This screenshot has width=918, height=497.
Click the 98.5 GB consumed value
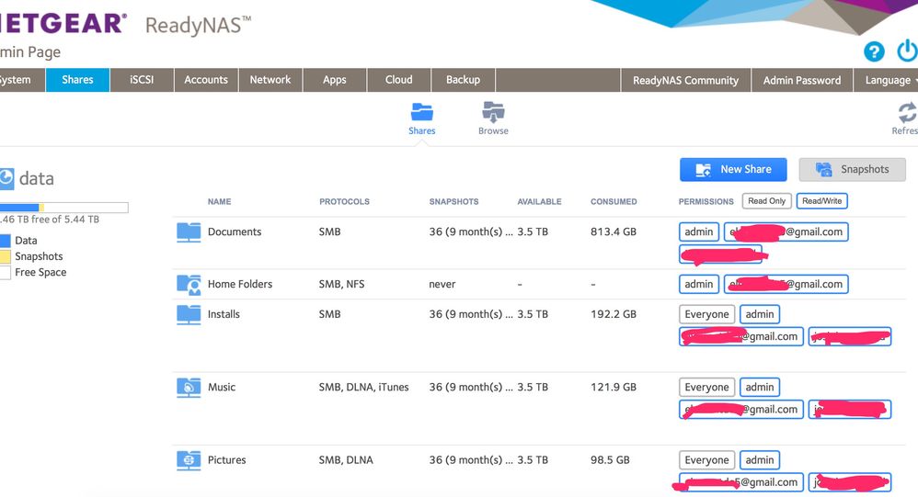coord(610,460)
